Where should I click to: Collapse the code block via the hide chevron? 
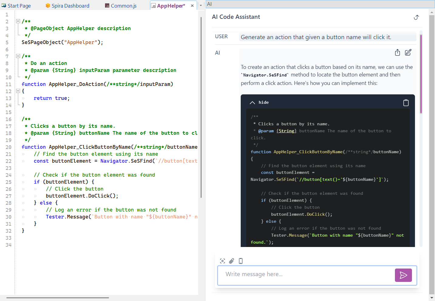pyautogui.click(x=252, y=102)
